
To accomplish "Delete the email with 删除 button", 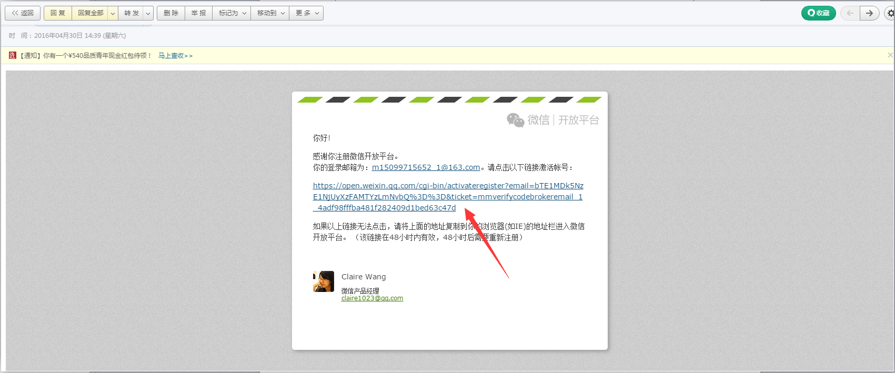I will (171, 13).
